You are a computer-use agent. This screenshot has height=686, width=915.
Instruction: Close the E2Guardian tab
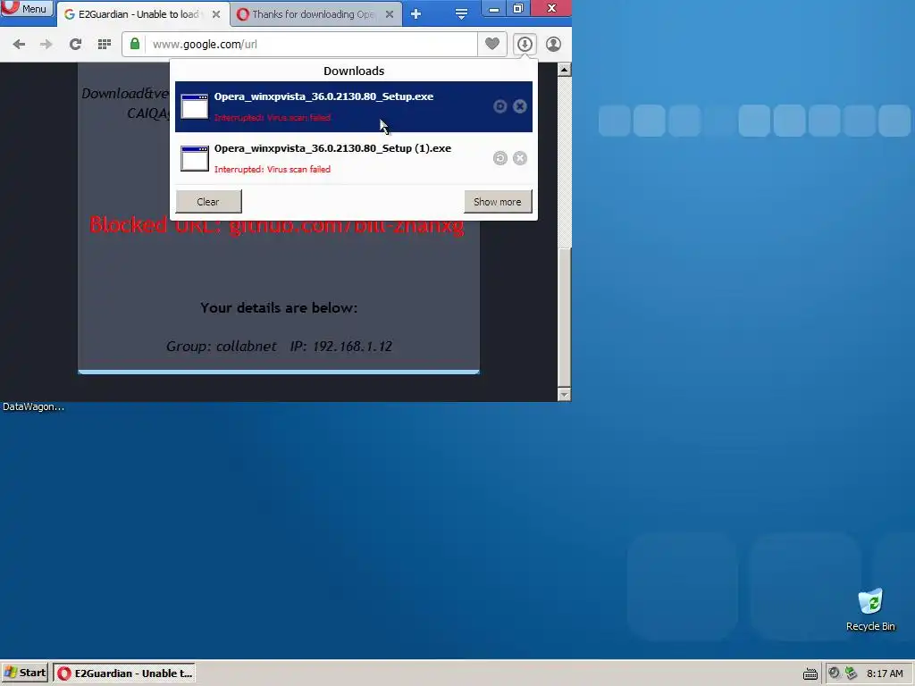pos(216,14)
